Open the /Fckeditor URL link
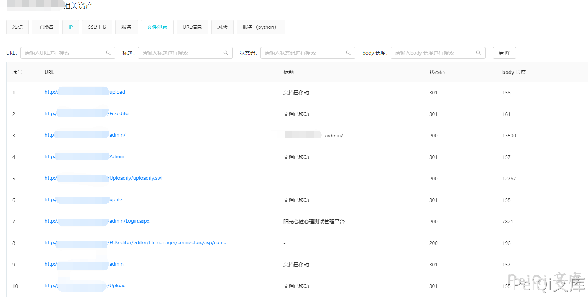Viewport: 588px width, 297px height. click(x=119, y=113)
